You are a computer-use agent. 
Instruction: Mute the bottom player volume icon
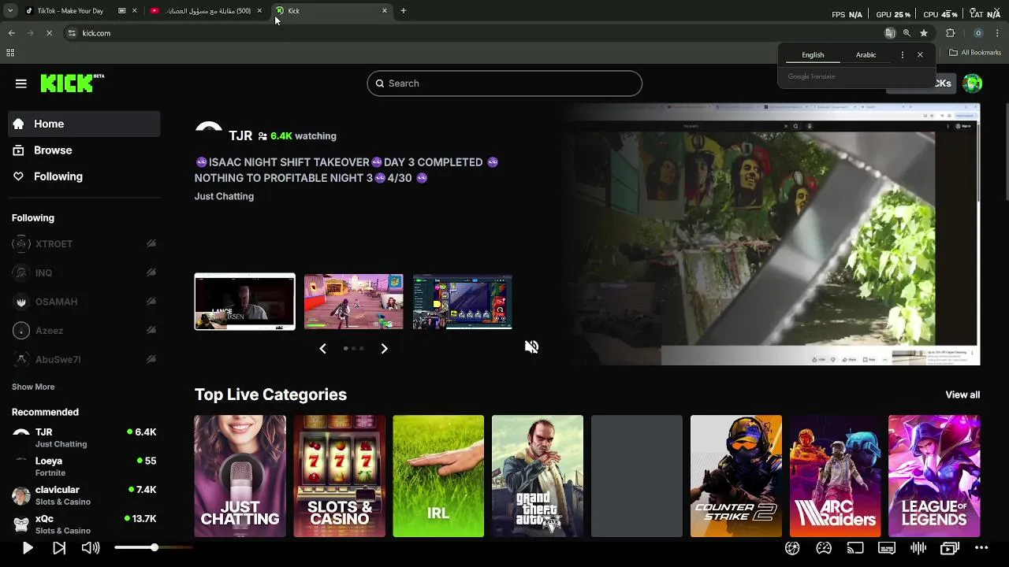[91, 548]
